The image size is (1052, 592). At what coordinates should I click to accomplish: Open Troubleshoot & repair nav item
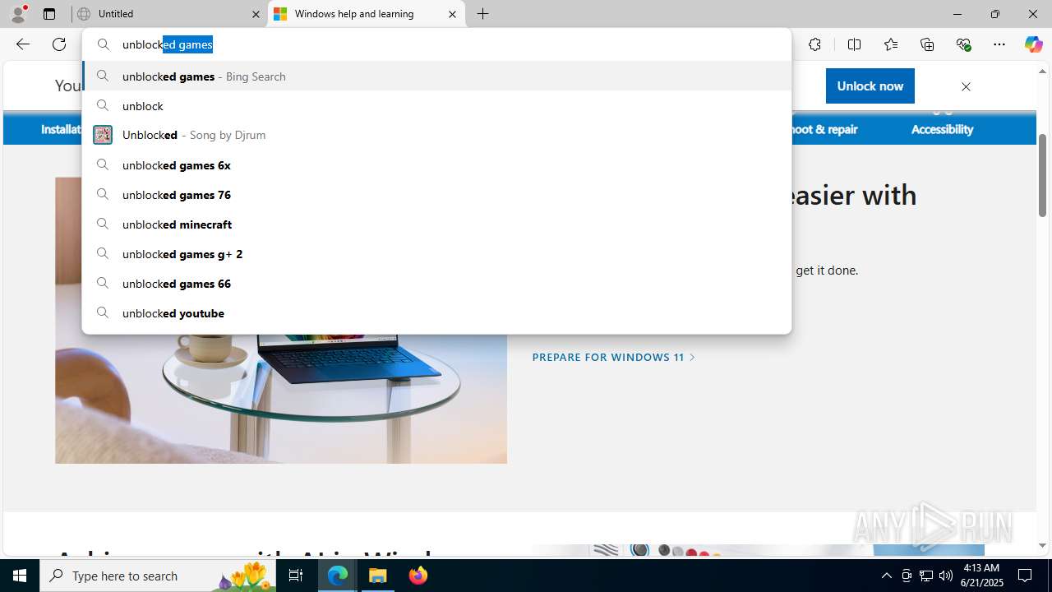coord(824,129)
